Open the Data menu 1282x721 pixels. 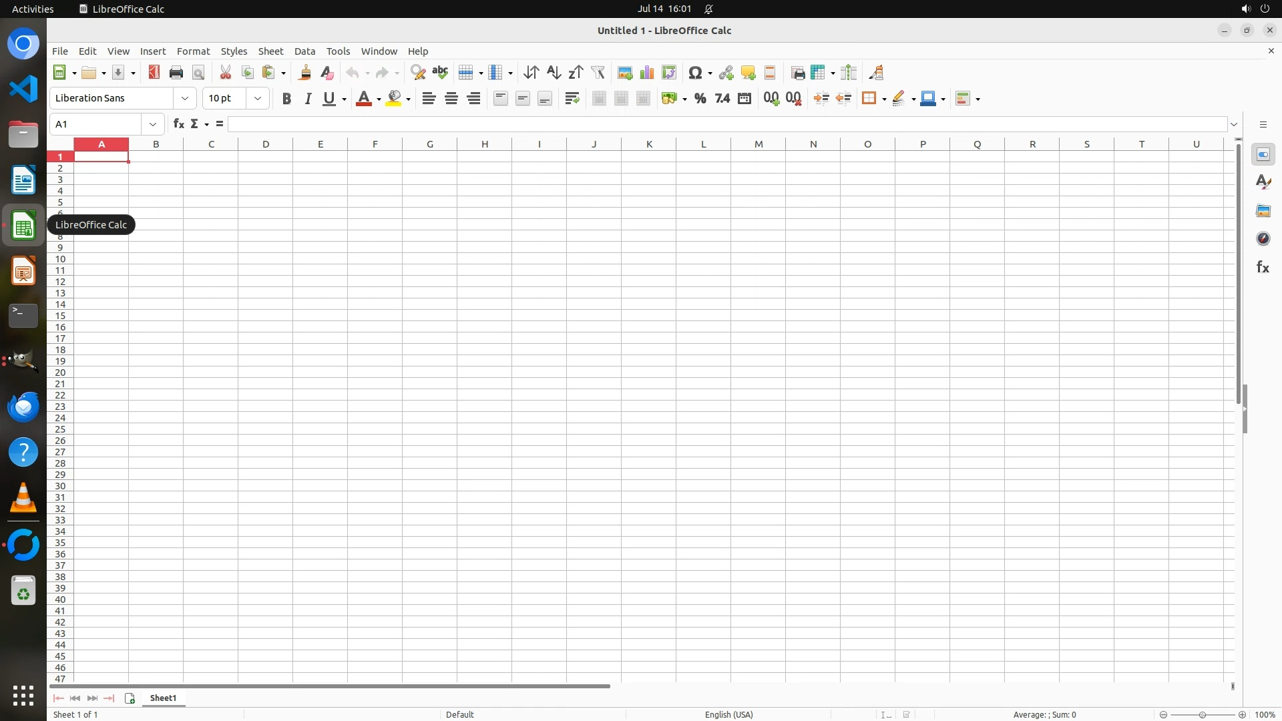[304, 51]
